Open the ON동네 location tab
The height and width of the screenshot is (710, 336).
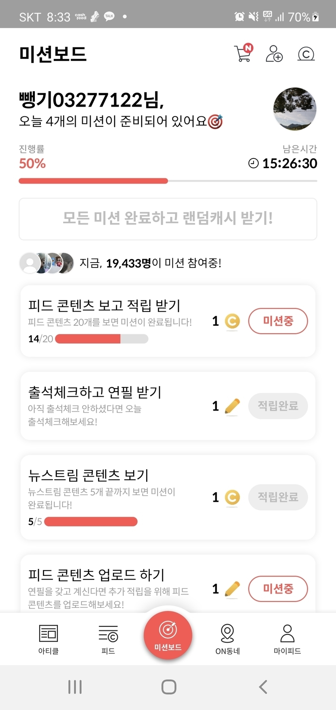coord(228,639)
